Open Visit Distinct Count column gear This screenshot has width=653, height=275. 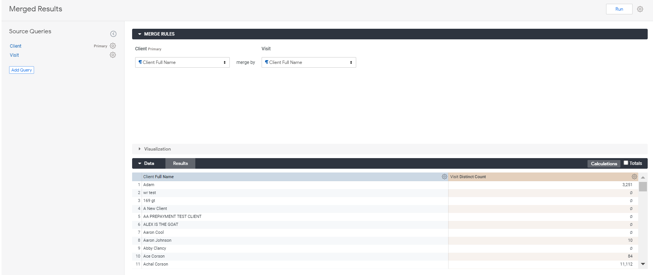pos(634,177)
